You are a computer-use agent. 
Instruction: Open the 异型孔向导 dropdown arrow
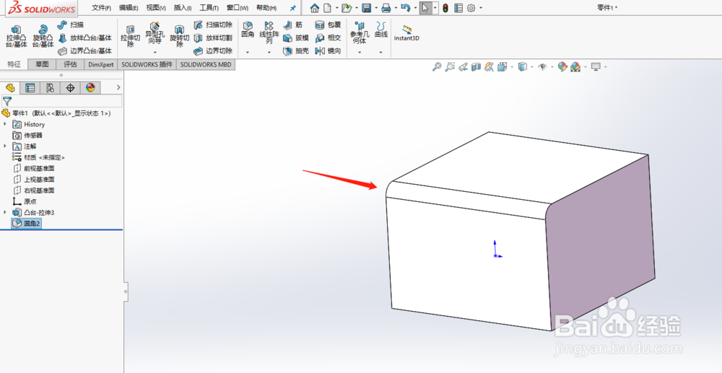[155, 53]
